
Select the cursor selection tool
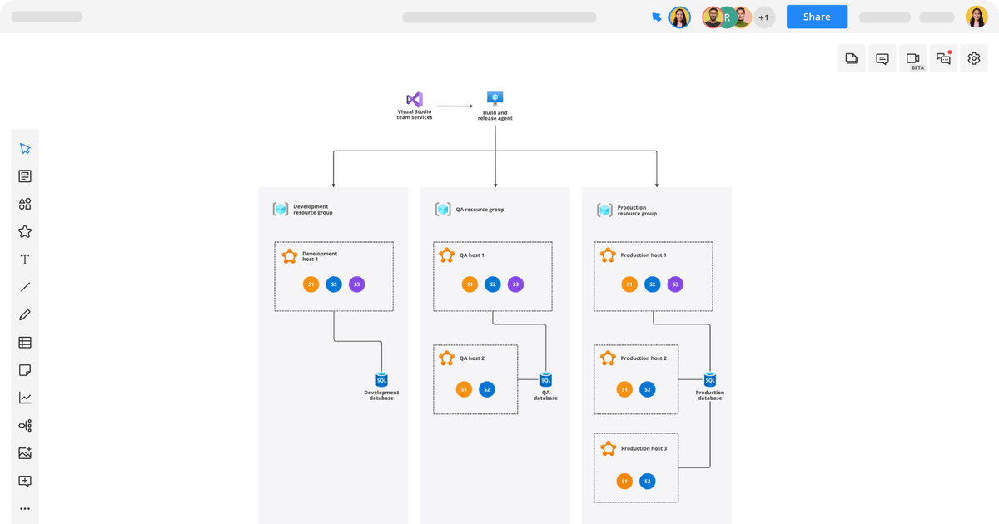[25, 147]
